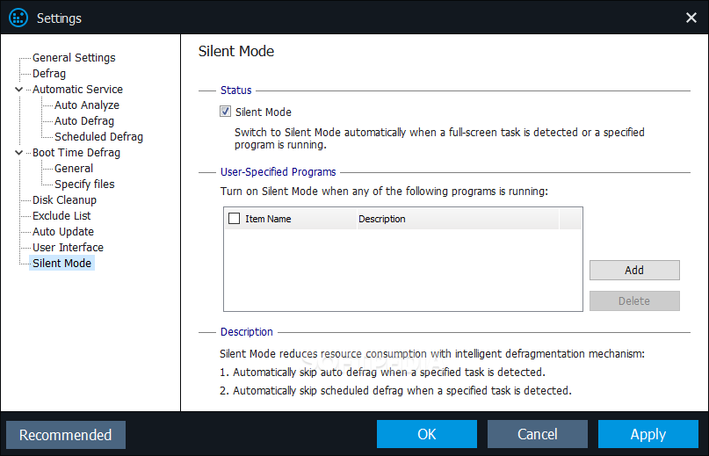Tick the select-all checkbox beside Item Name
Screen dimensions: 709x456
point(234,219)
